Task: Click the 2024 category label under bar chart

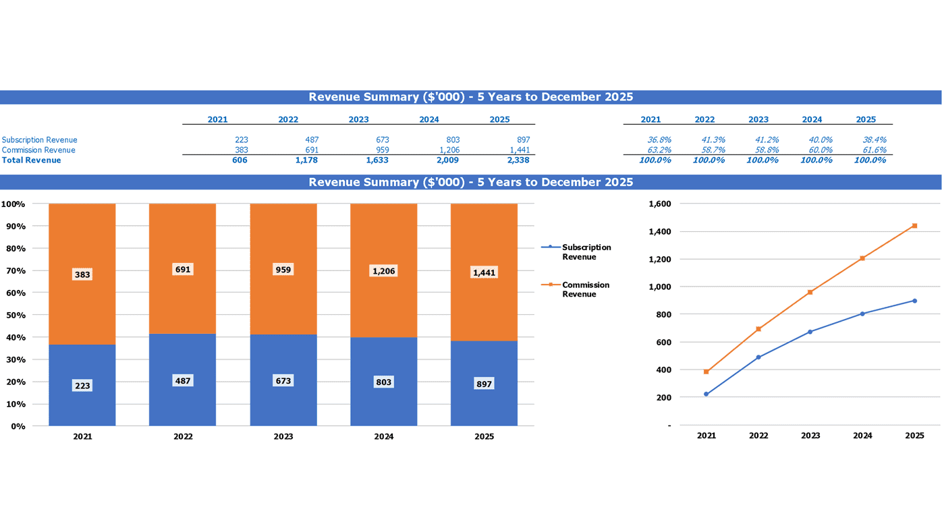Action: 384,436
